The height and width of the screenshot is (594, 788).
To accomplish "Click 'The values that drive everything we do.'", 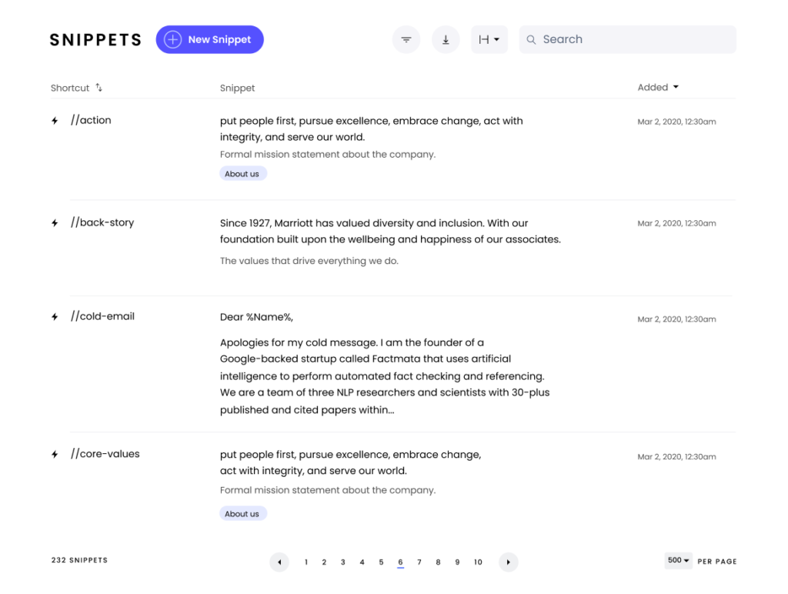I will 309,261.
